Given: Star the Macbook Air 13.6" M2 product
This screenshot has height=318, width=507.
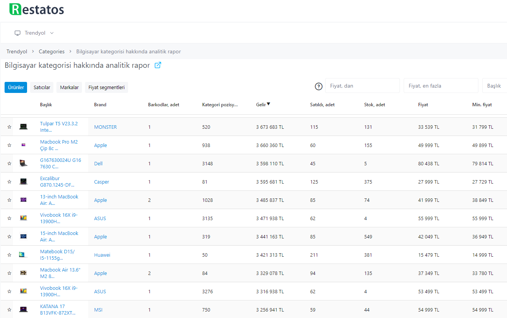Looking at the screenshot, I should tap(10, 273).
